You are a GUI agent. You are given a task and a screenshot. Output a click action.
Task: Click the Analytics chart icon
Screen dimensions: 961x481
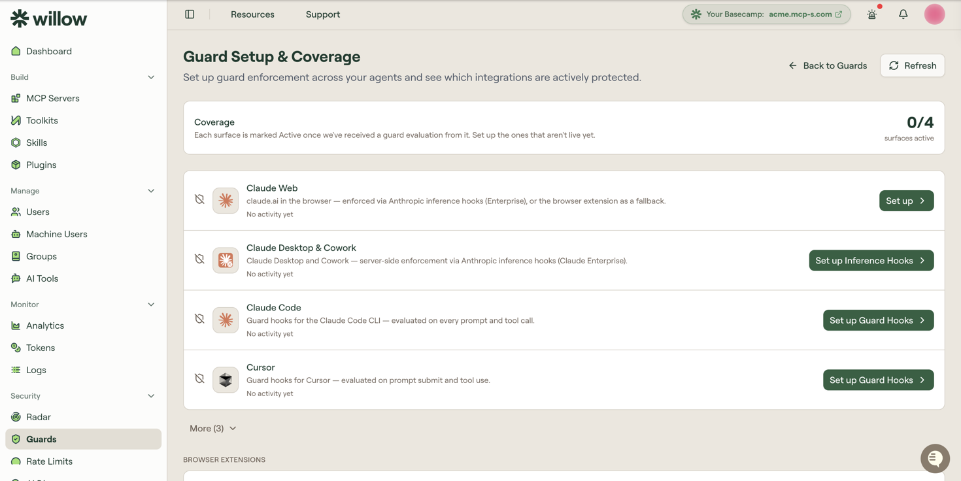pos(16,325)
